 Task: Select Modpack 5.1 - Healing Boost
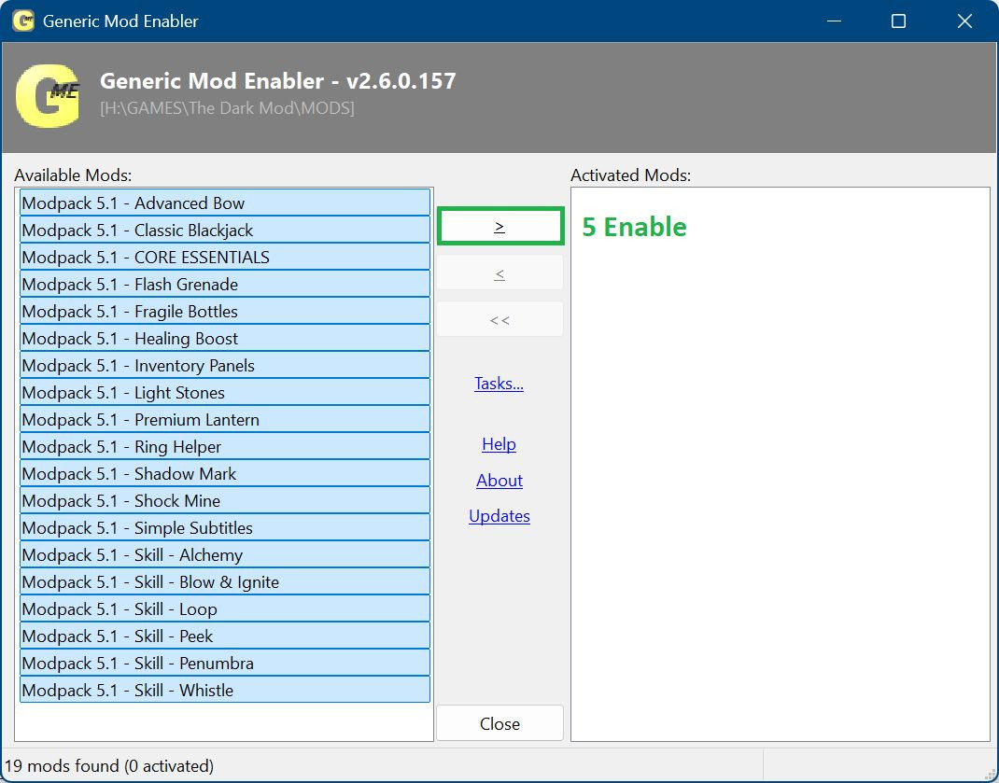(x=225, y=338)
